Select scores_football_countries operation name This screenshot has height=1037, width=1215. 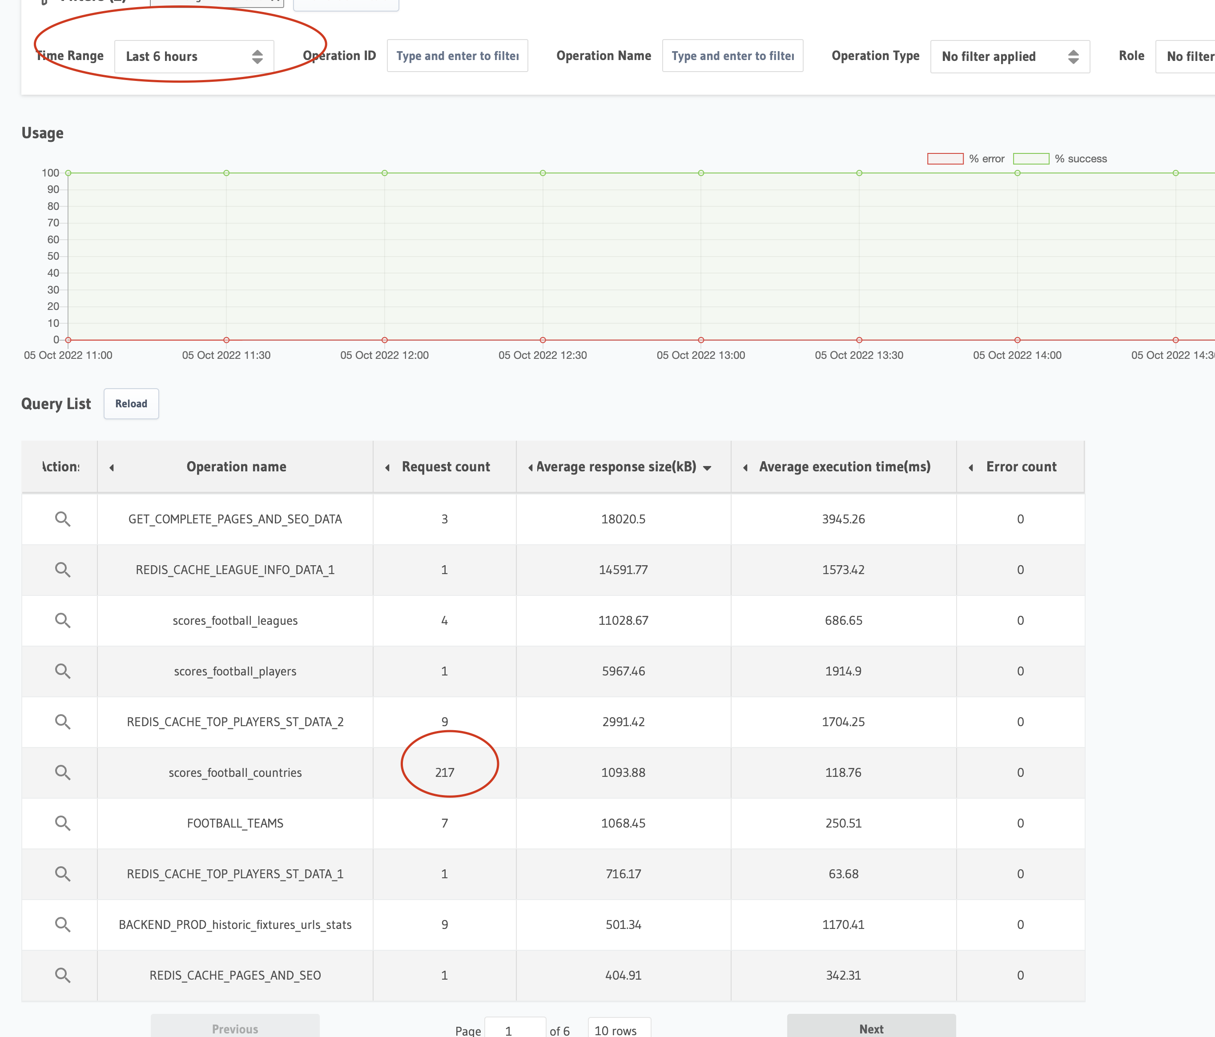(x=235, y=772)
